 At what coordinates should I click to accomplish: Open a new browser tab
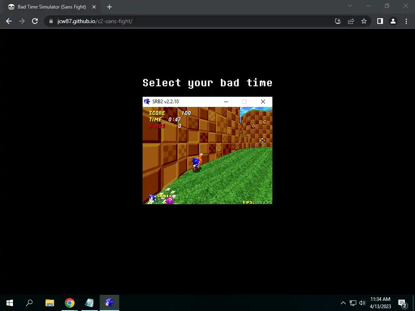[x=109, y=7]
